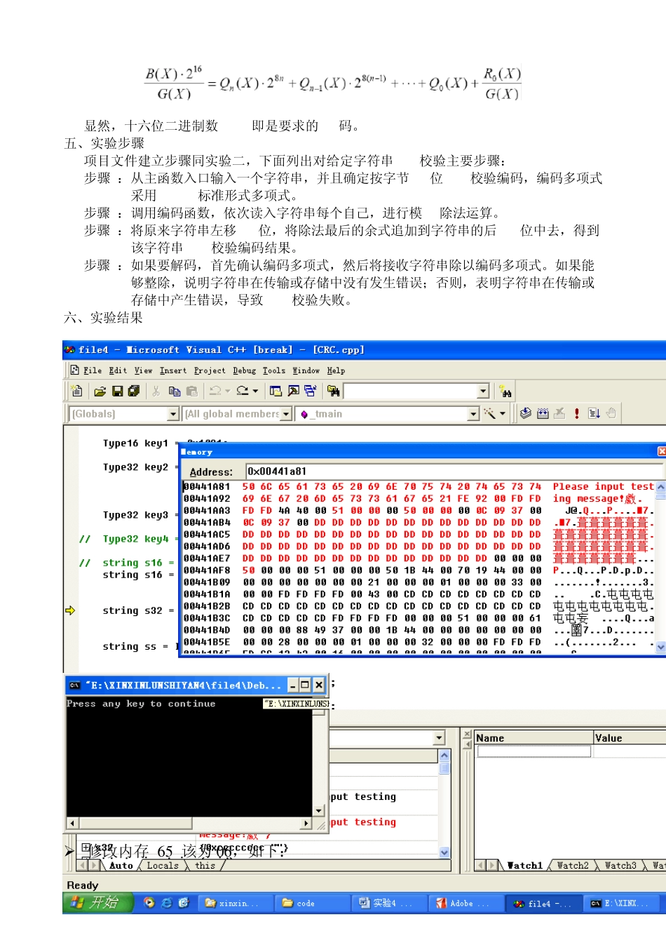Click the Stop Build icon
This screenshot has width=666, height=943.
pos(559,413)
